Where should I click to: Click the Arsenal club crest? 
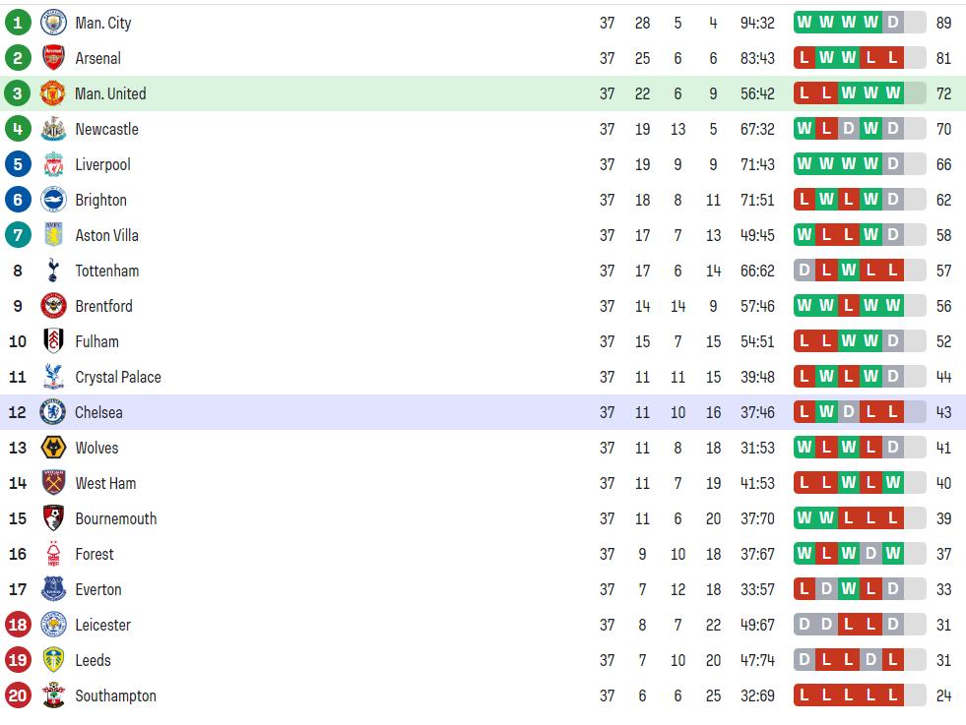click(x=53, y=58)
